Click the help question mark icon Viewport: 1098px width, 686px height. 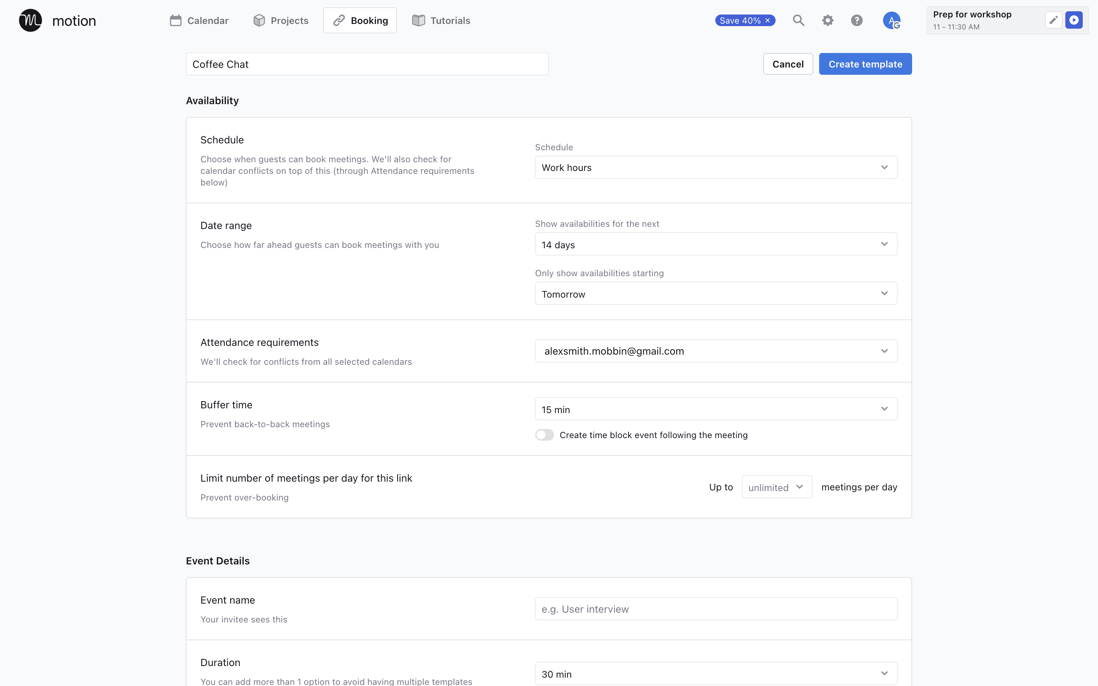(857, 20)
